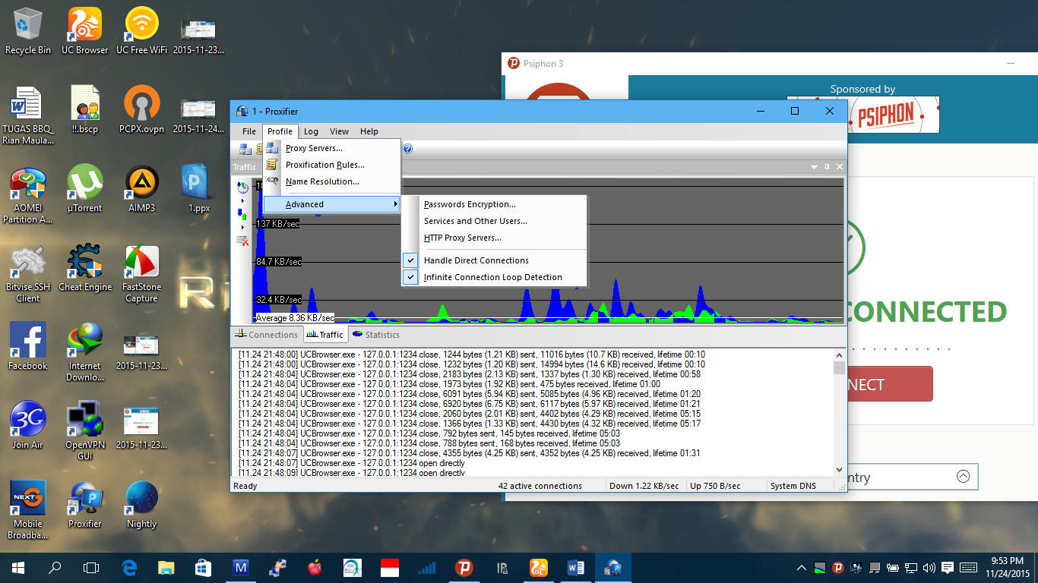Select the TUGAS BBQ Word document on desktop

tap(28, 115)
